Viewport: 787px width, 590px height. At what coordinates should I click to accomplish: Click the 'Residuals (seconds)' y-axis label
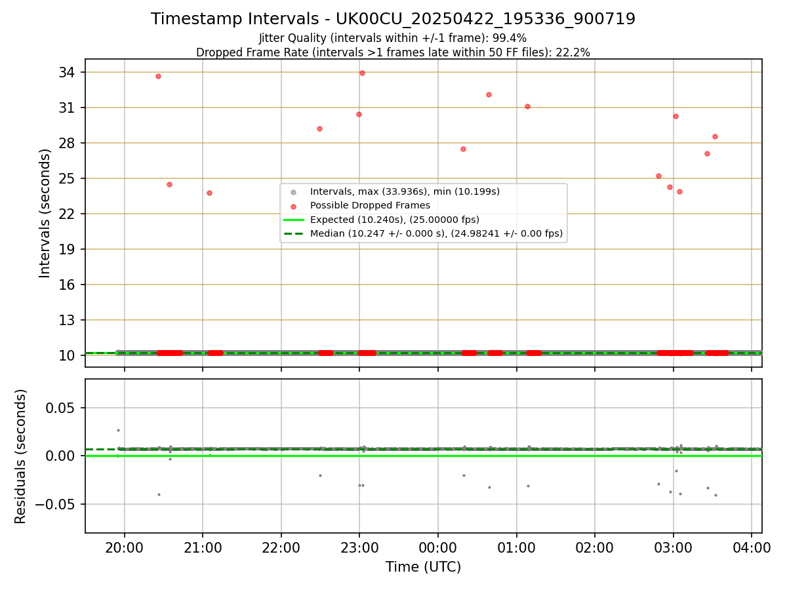(21, 456)
